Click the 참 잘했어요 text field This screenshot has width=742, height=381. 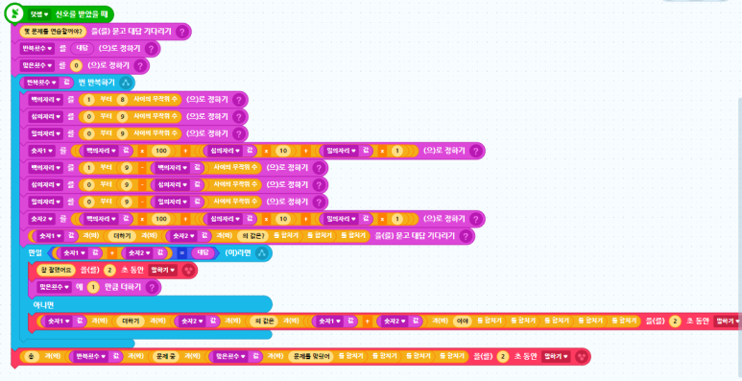[x=57, y=271]
